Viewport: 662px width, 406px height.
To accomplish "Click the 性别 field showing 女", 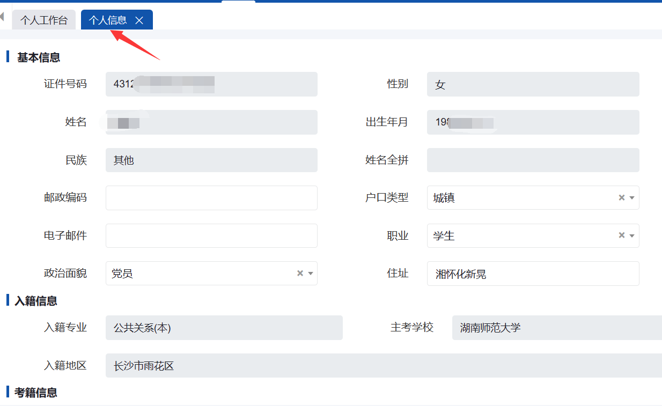I will click(x=533, y=84).
